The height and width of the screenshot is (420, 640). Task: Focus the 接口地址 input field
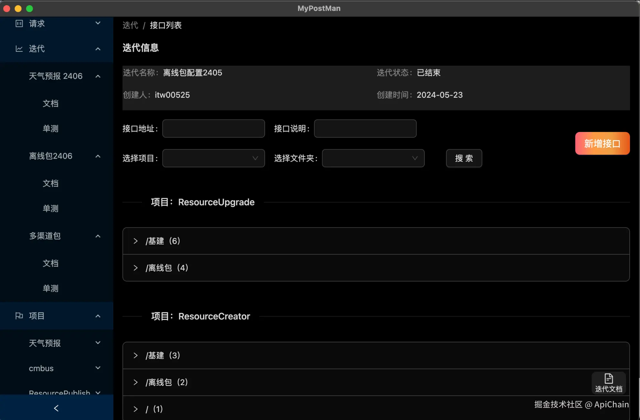tap(213, 129)
